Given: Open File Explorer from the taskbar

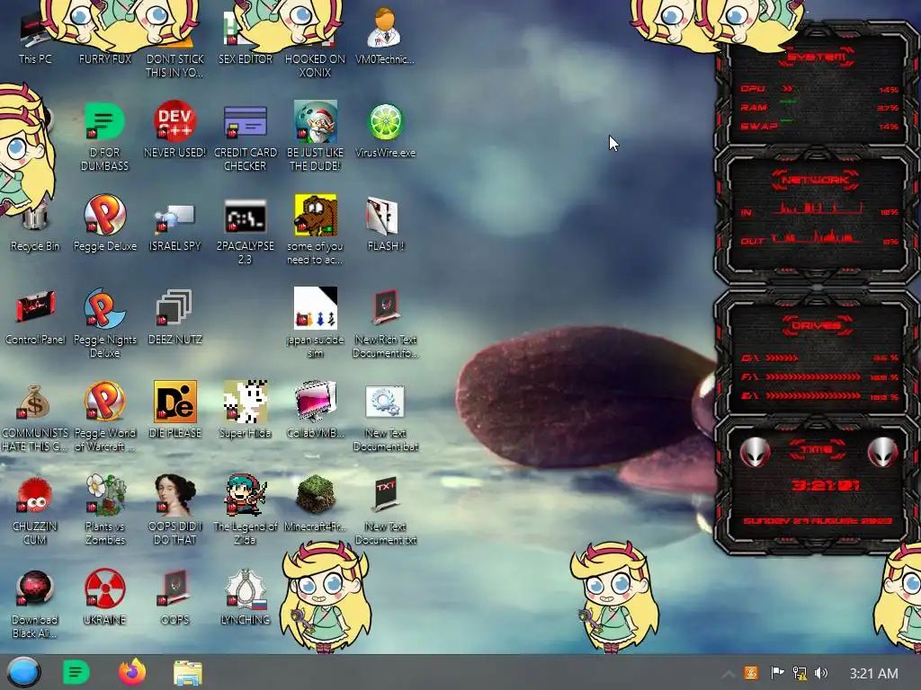Looking at the screenshot, I should click(188, 673).
